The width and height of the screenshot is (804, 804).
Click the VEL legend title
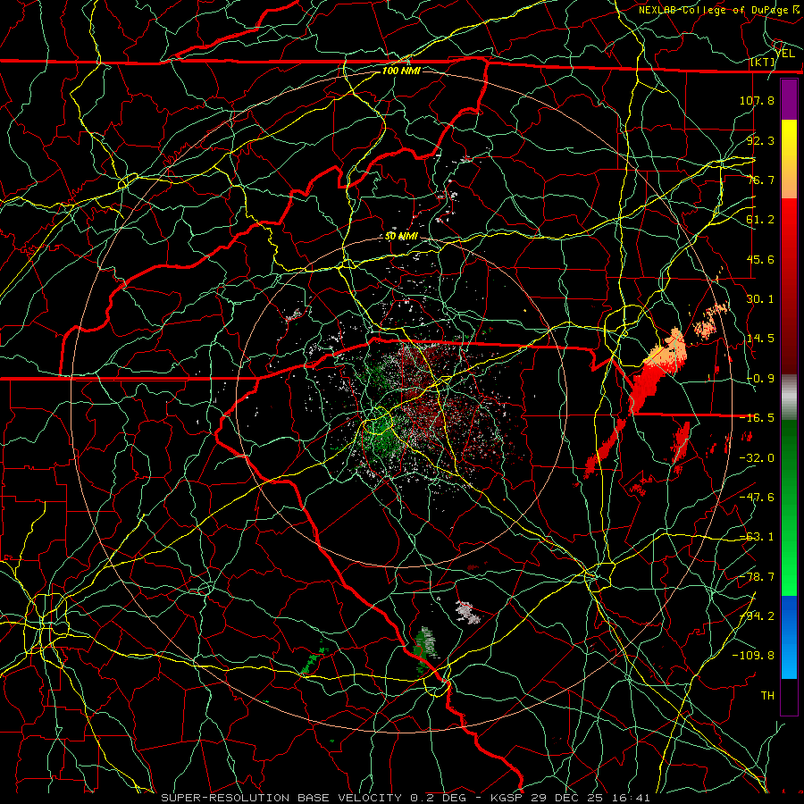click(786, 54)
